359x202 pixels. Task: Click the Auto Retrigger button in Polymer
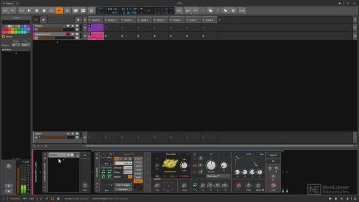(123, 185)
